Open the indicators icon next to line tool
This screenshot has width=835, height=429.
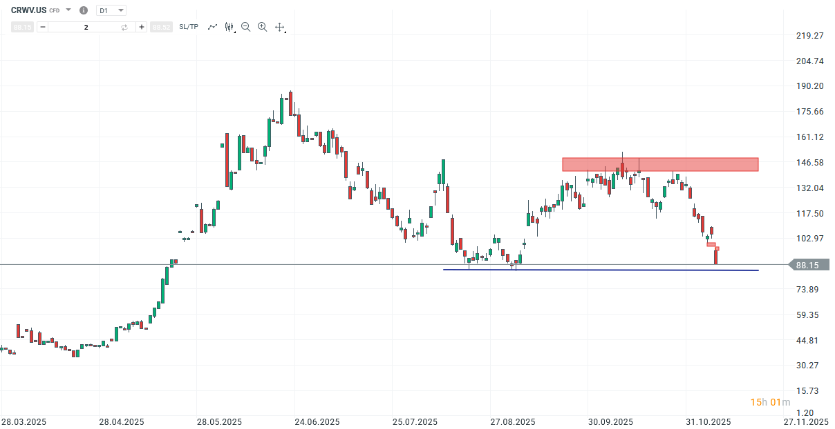tap(229, 26)
